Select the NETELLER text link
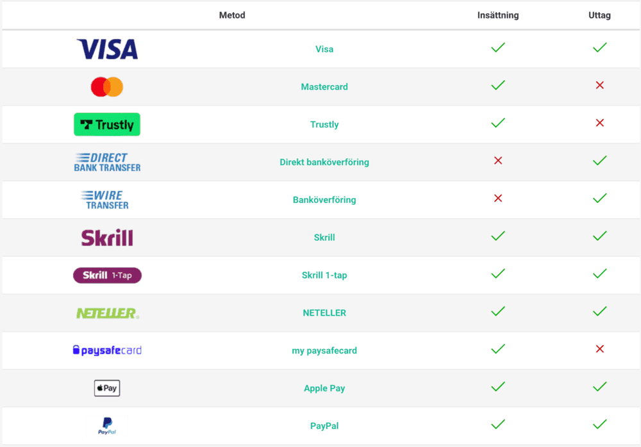This screenshot has height=447, width=641. (x=324, y=313)
